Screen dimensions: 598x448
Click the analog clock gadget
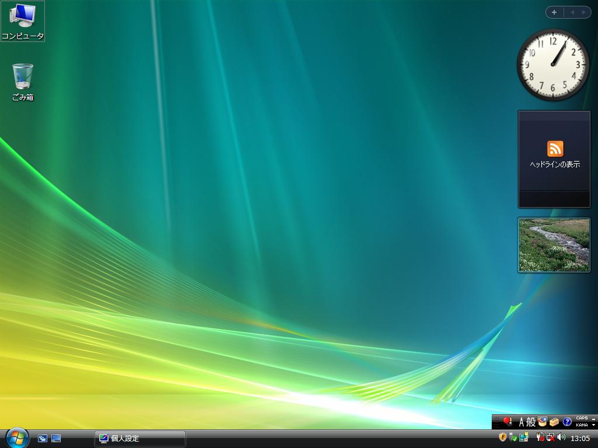click(x=552, y=65)
